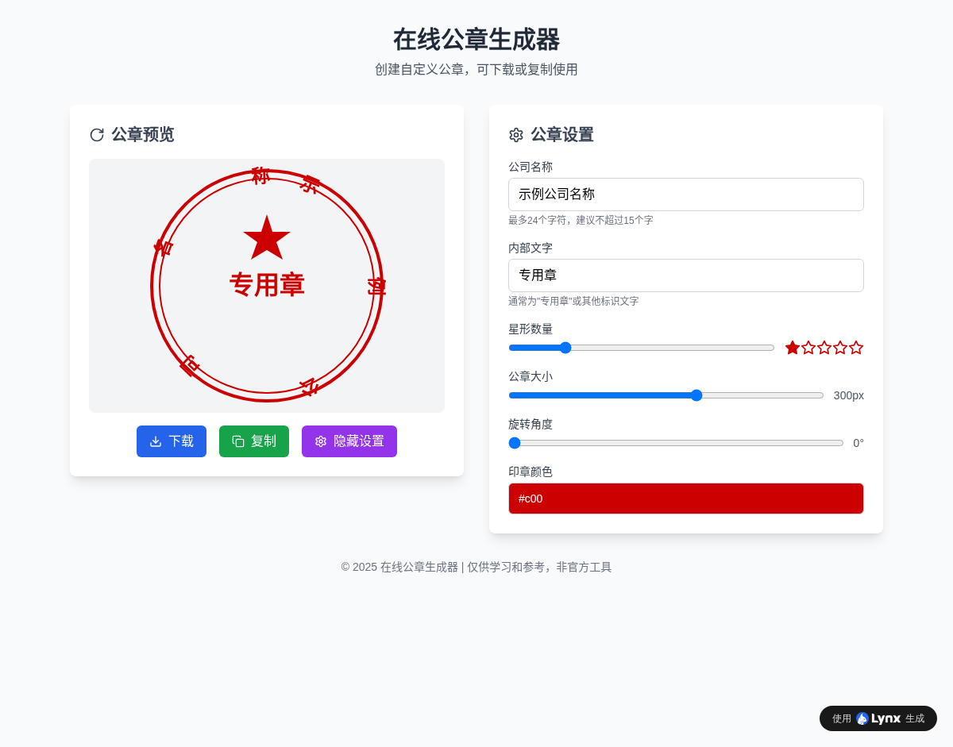Toggle settings panel with 隐藏设置 button
This screenshot has height=747, width=953.
pyautogui.click(x=349, y=441)
